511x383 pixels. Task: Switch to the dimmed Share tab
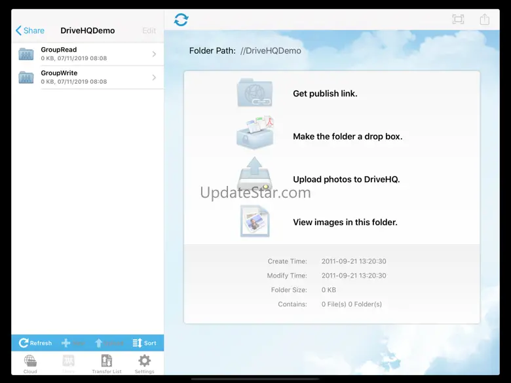click(68, 364)
